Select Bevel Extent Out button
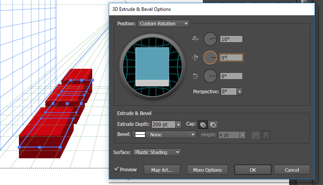This screenshot has width=323, height=185. click(256, 135)
